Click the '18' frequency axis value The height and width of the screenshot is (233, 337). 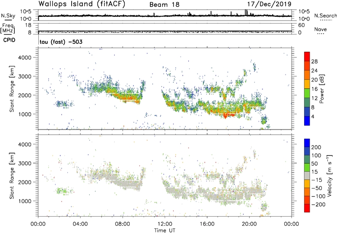pyautogui.click(x=28, y=25)
